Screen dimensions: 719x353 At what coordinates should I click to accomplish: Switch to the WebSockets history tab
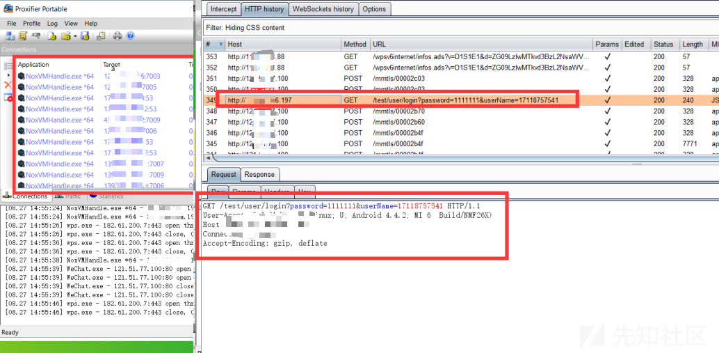coord(323,9)
